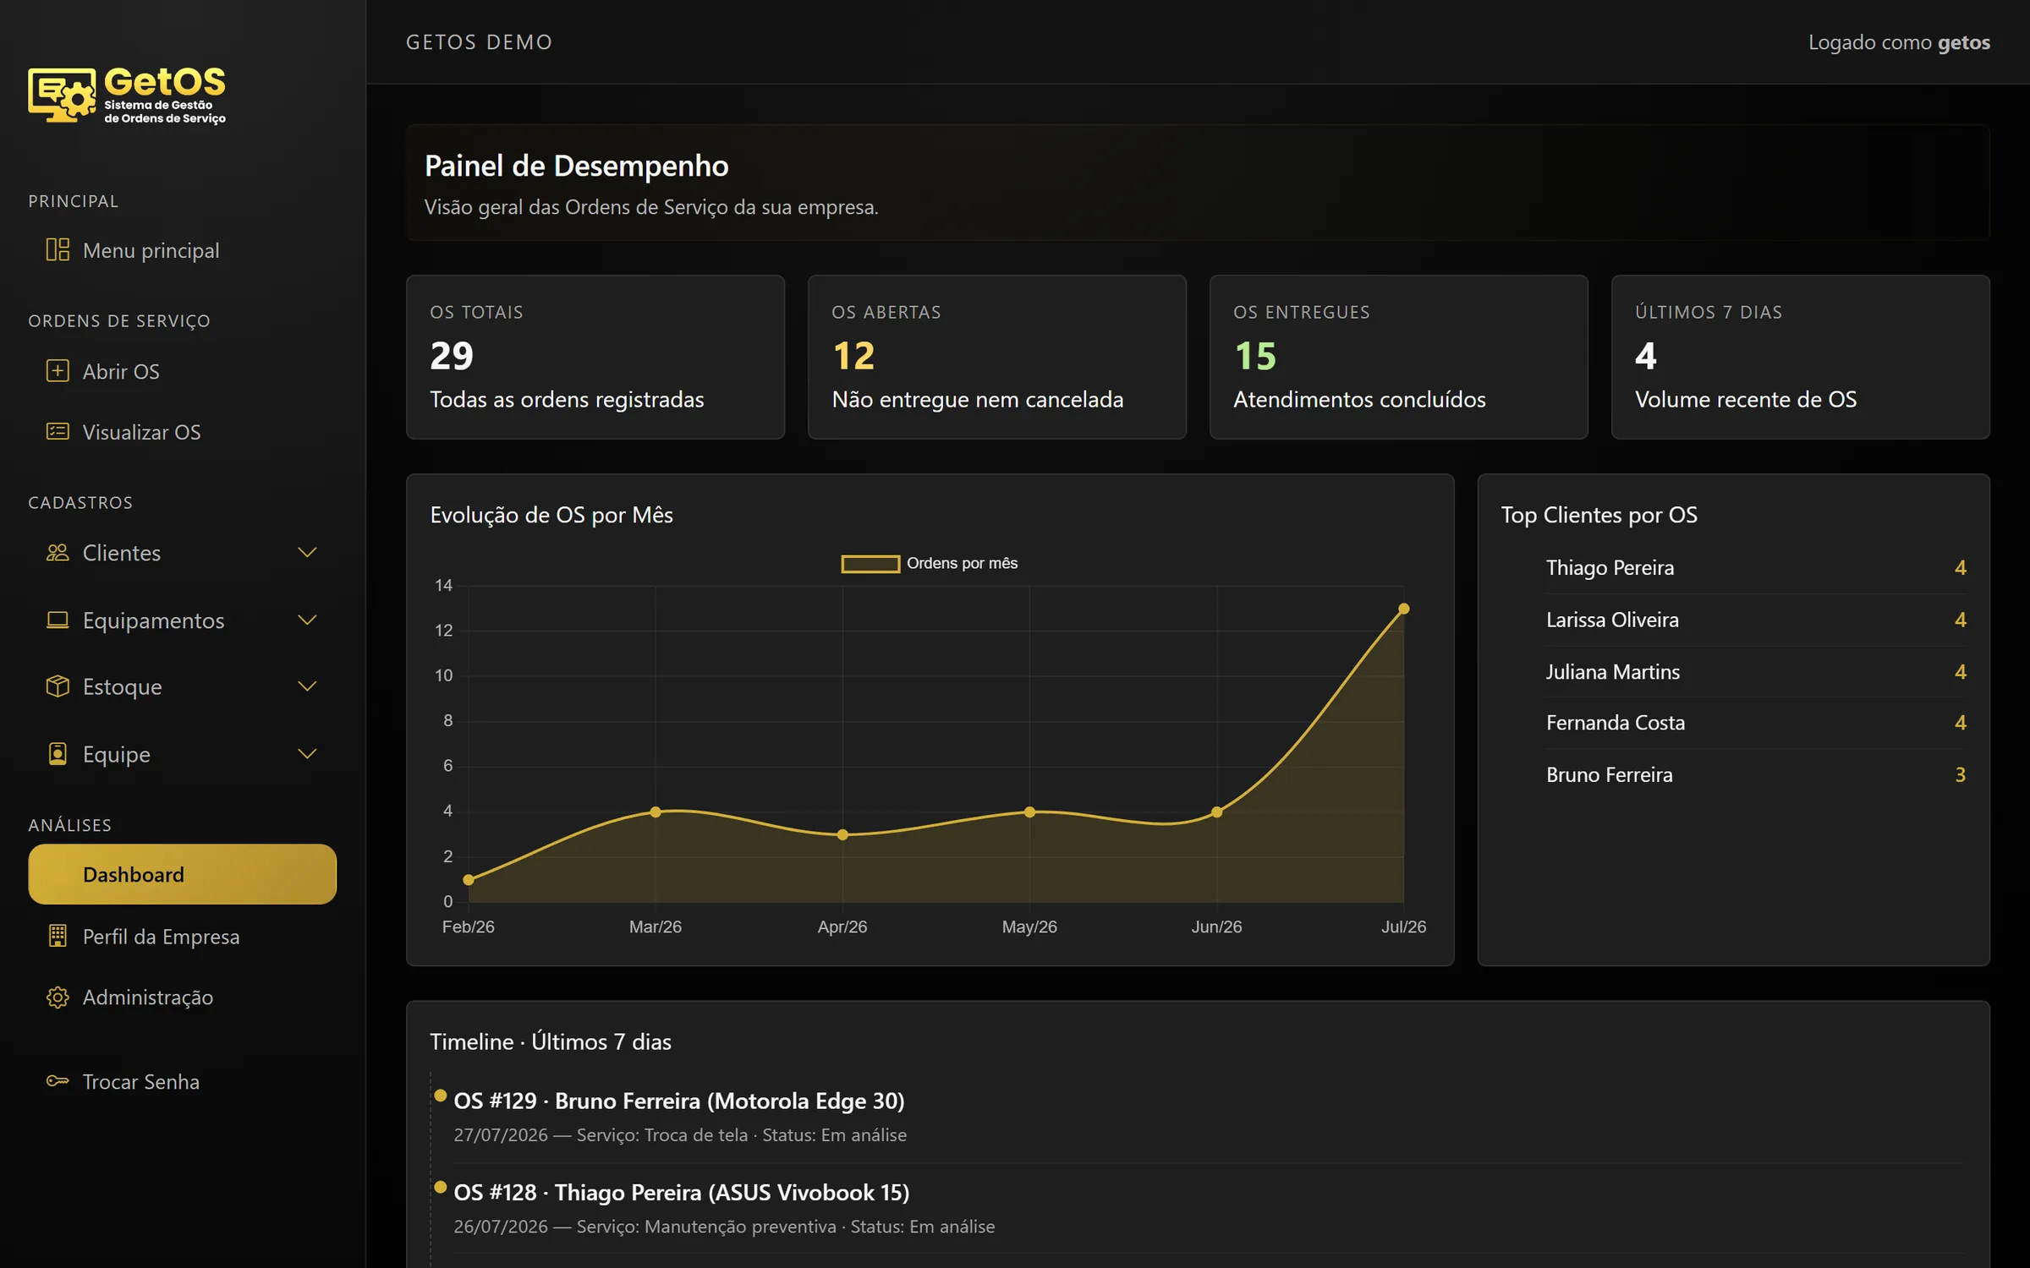Click the Perfil da Empresa building icon

coord(58,936)
